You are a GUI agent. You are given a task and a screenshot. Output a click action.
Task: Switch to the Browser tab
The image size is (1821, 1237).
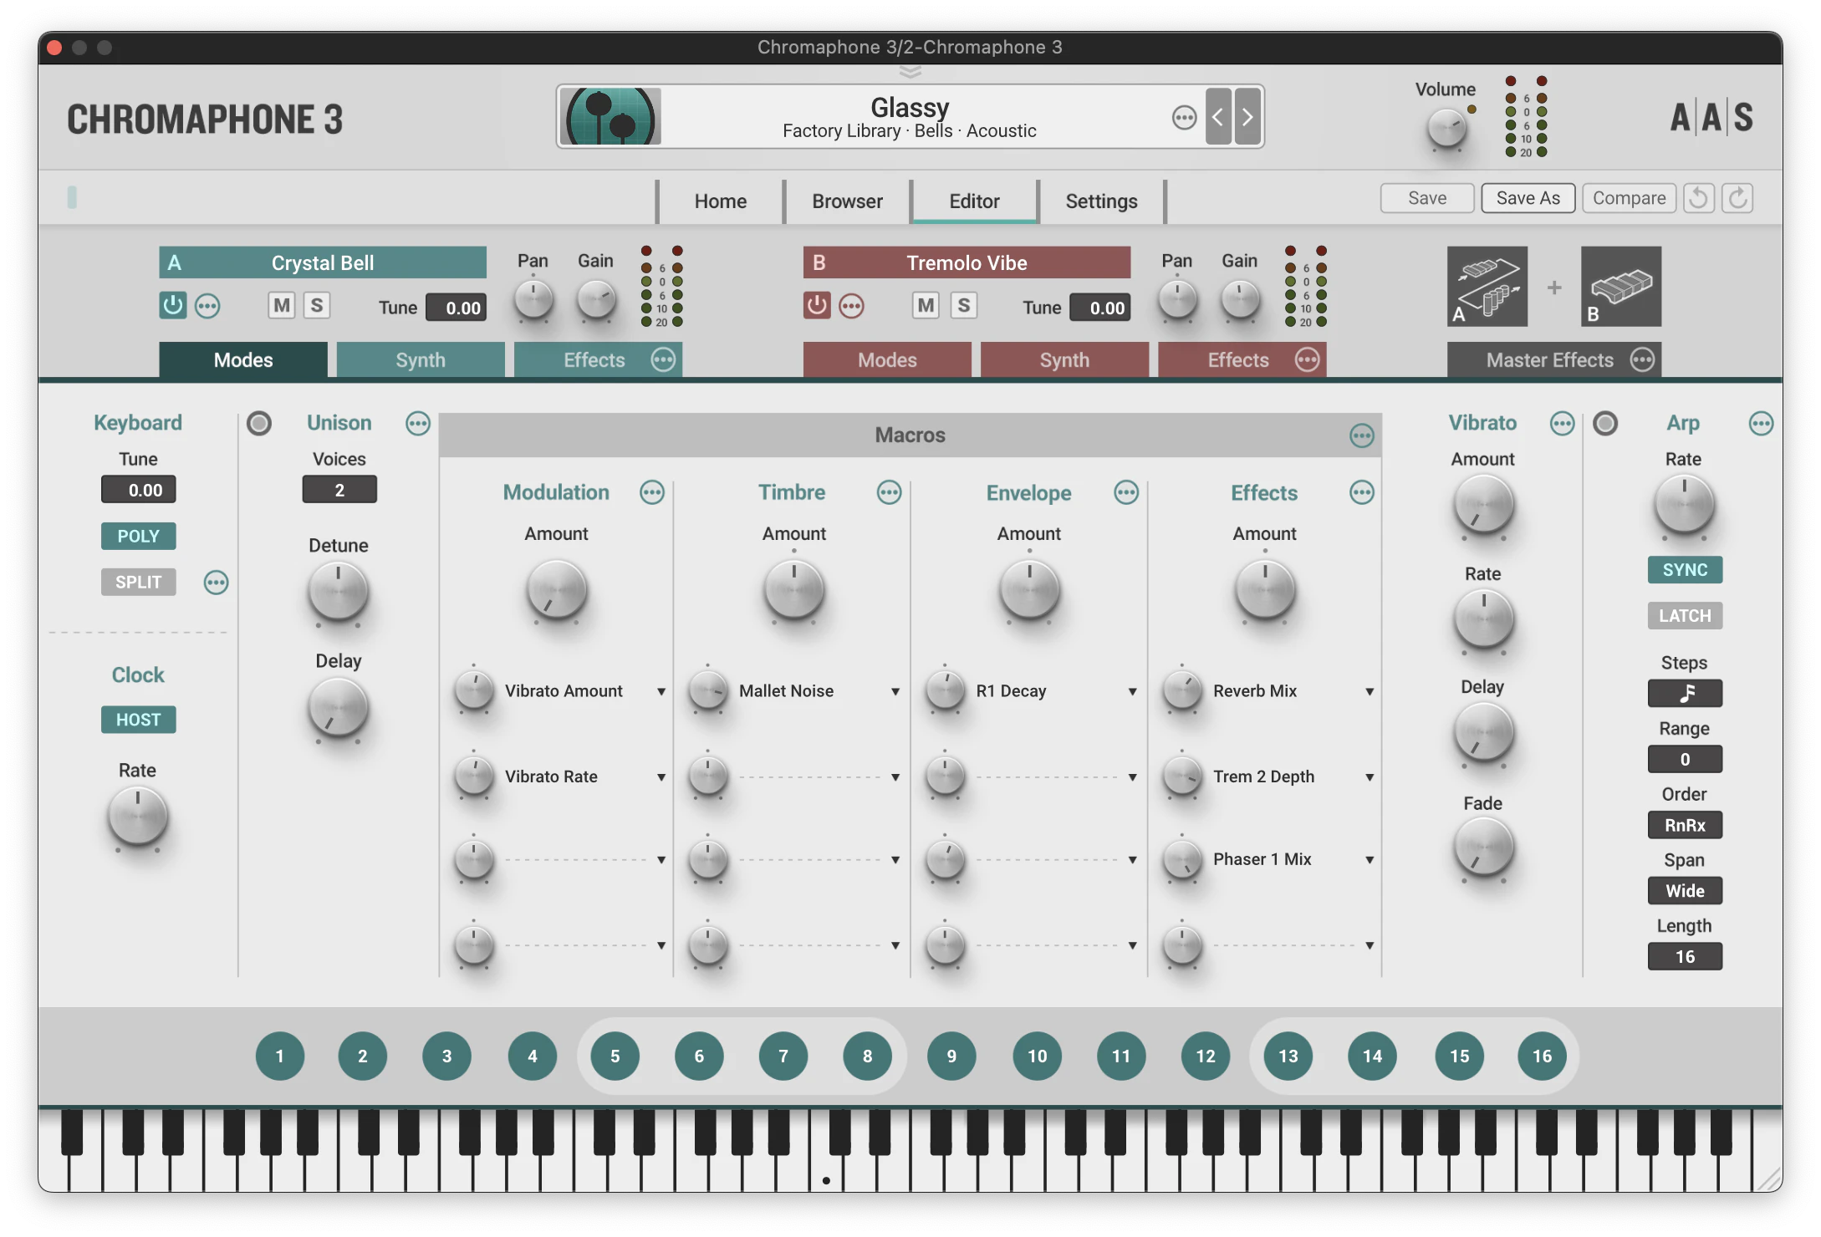tap(847, 201)
